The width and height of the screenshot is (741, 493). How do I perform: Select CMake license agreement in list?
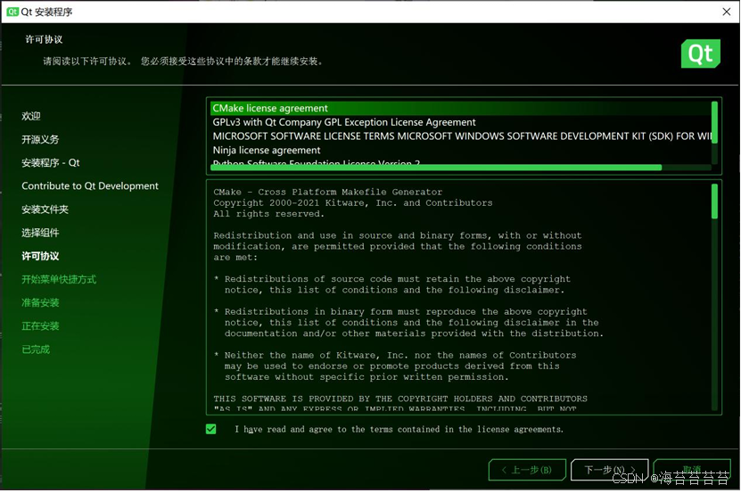tap(460, 108)
